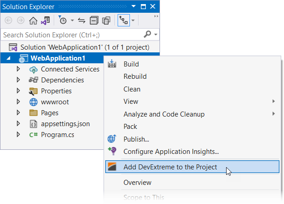The height and width of the screenshot is (204, 284).
Task: Click the Forward navigation arrow in toolbar
Action: (x=21, y=20)
